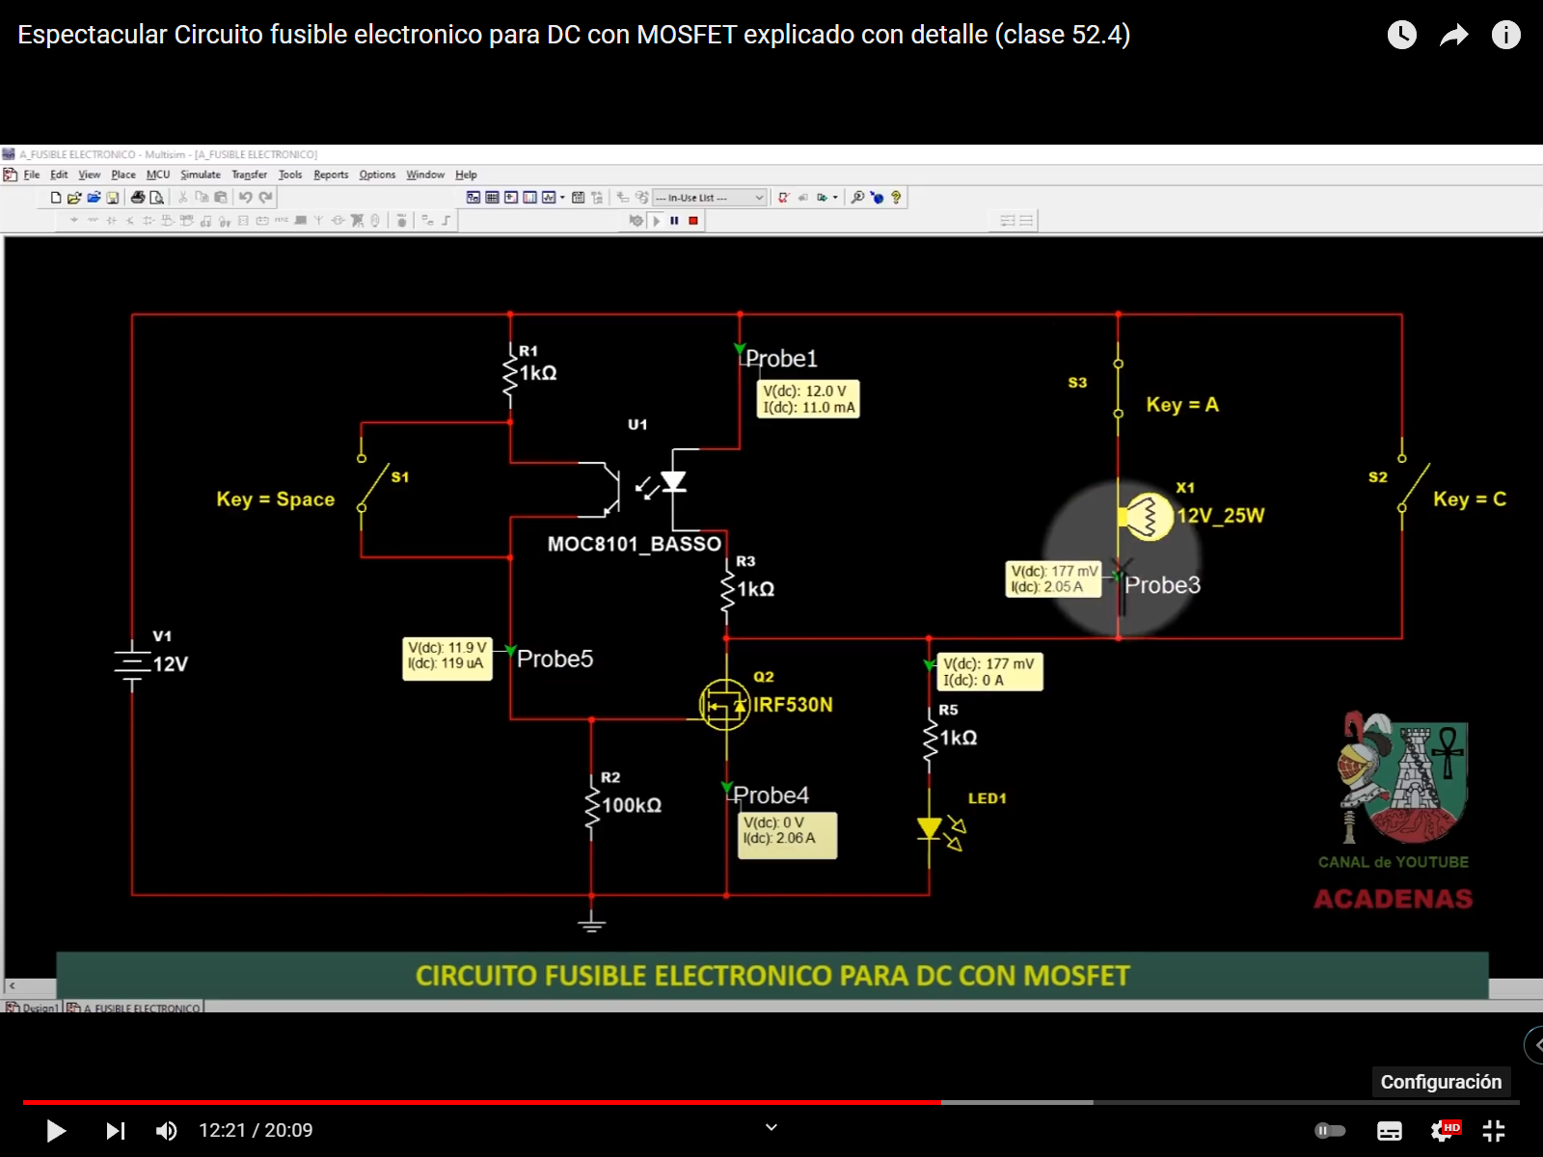Viewport: 1543px width, 1157px height.
Task: Click the Watch Later clock icon
Action: coord(1401,36)
